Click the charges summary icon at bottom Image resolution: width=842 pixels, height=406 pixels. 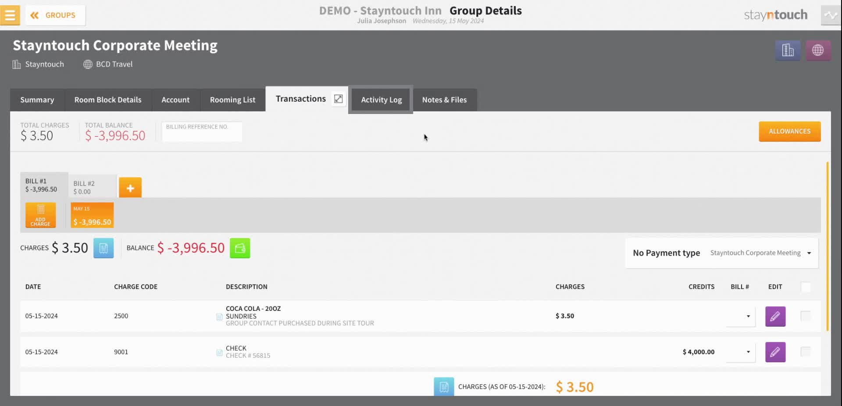click(444, 387)
